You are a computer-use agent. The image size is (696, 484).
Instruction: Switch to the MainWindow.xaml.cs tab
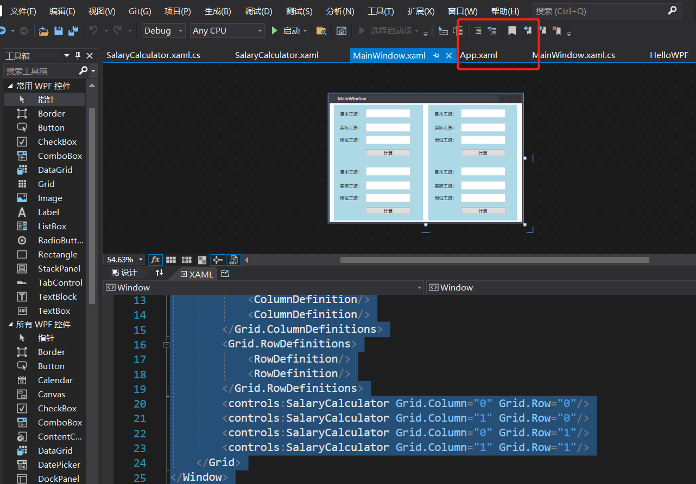[574, 55]
